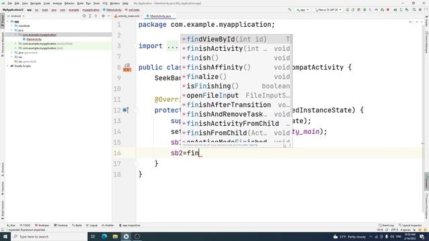Open the Terminal tool window
Screen dimensions: 429x241
[x=61, y=226]
